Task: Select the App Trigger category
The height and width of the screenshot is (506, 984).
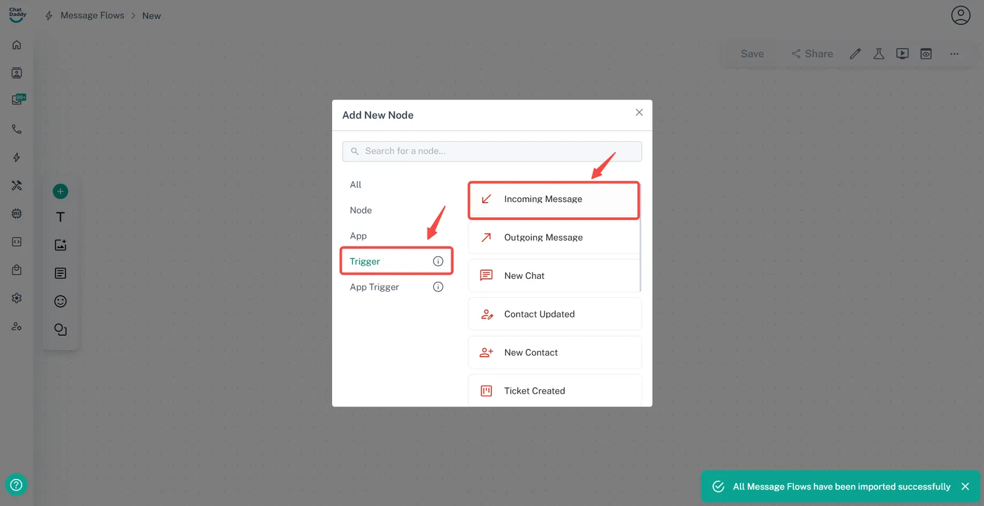Action: click(375, 287)
